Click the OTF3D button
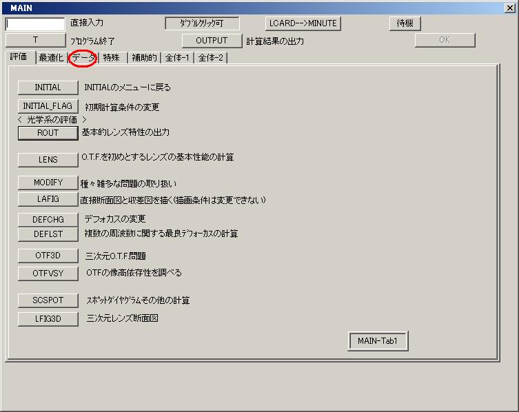Image resolution: width=519 pixels, height=412 pixels. tap(48, 256)
